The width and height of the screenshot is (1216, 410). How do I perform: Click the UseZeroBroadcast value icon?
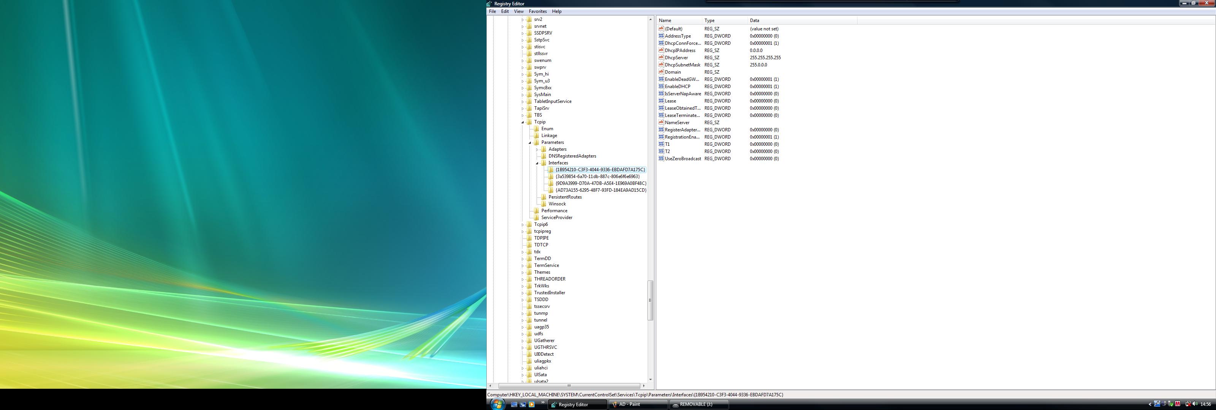(x=661, y=159)
